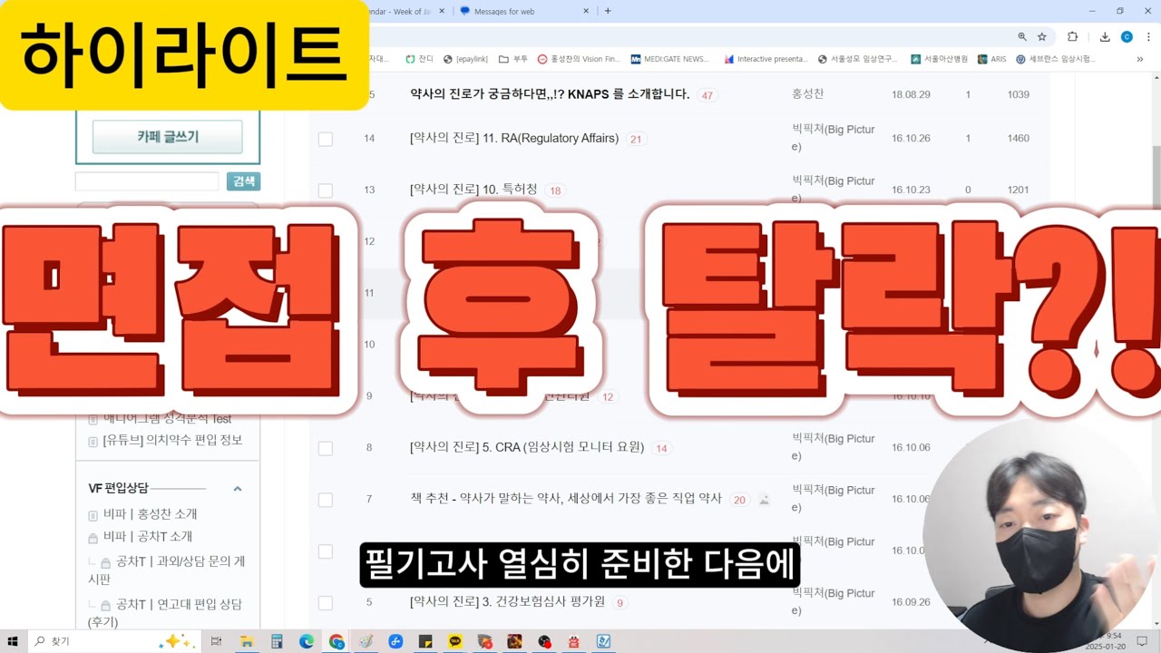
Task: Open the MEDI:GATE NEWS bookmark
Action: [x=670, y=59]
